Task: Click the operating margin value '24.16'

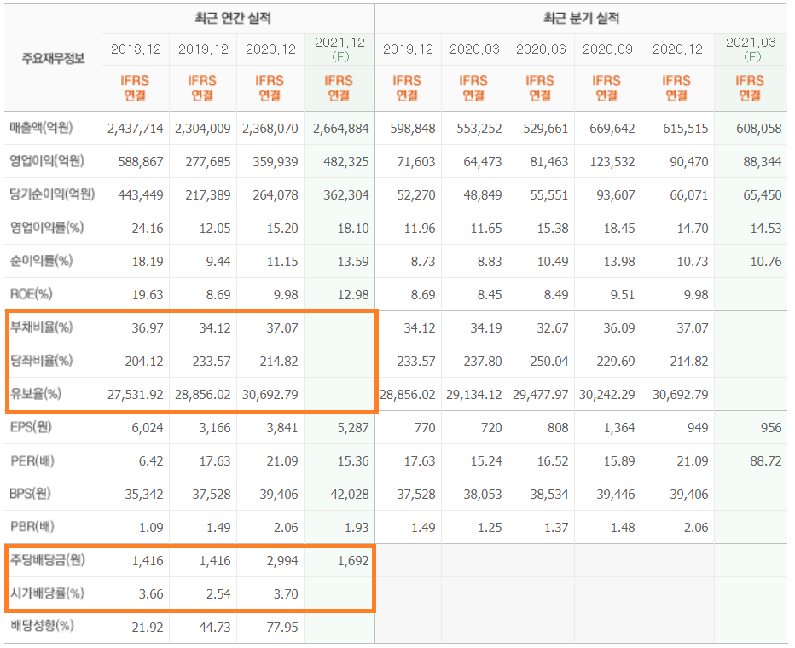Action: pyautogui.click(x=148, y=229)
